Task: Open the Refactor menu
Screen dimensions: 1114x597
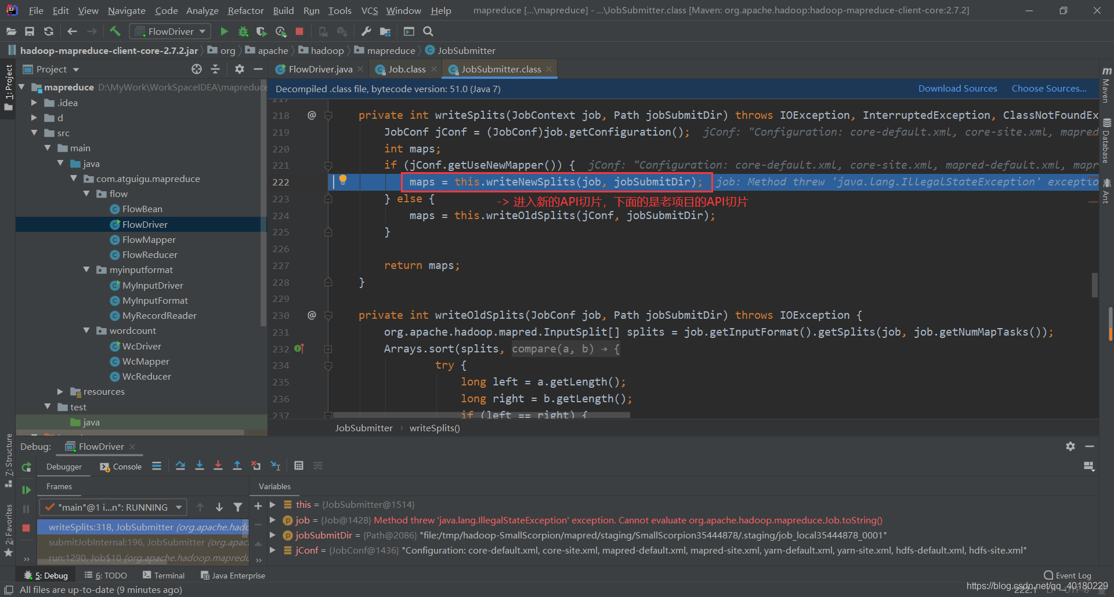Action: (x=245, y=10)
